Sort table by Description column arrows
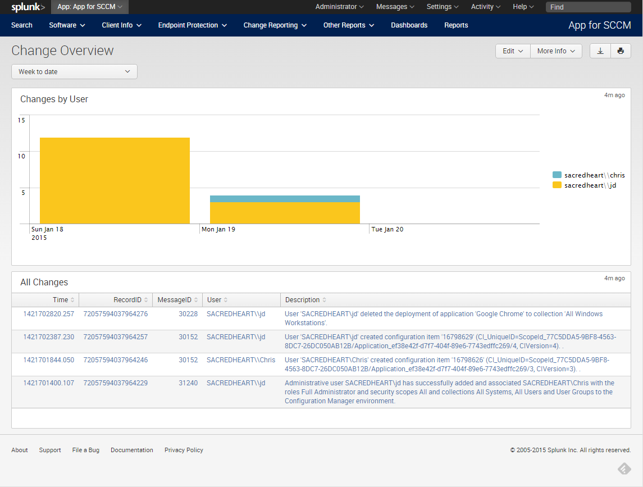Screen dimensions: 643x487 pos(325,300)
